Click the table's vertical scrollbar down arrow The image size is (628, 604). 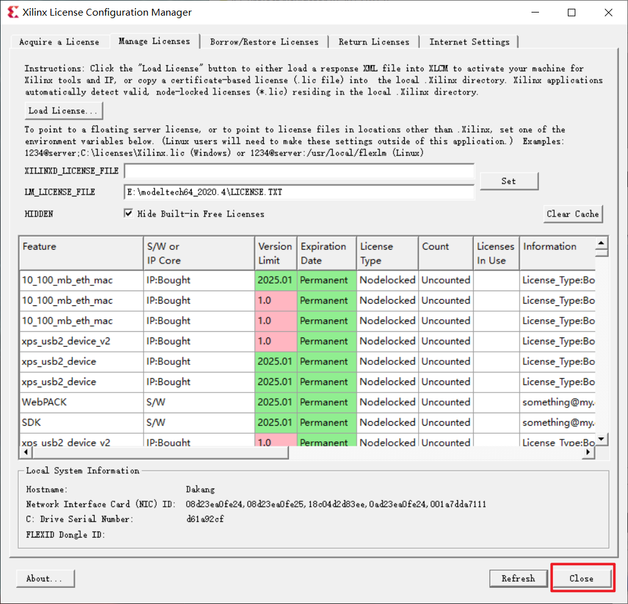click(601, 439)
